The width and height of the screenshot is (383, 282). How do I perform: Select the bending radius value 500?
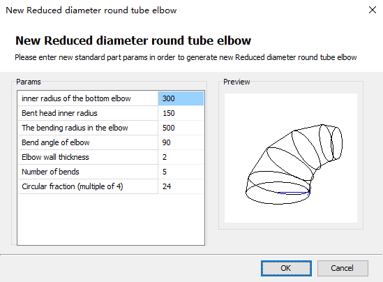(181, 128)
